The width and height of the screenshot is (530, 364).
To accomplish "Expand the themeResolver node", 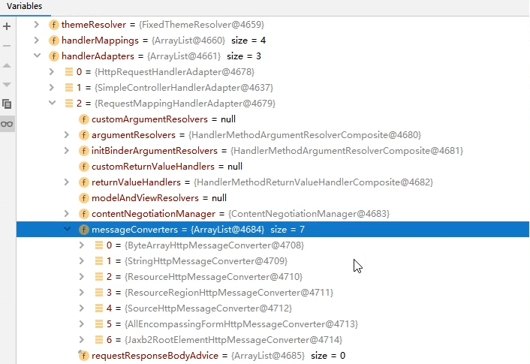I will pos(37,24).
